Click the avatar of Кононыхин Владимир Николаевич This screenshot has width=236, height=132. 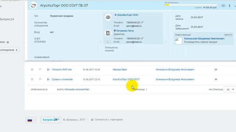point(178,41)
